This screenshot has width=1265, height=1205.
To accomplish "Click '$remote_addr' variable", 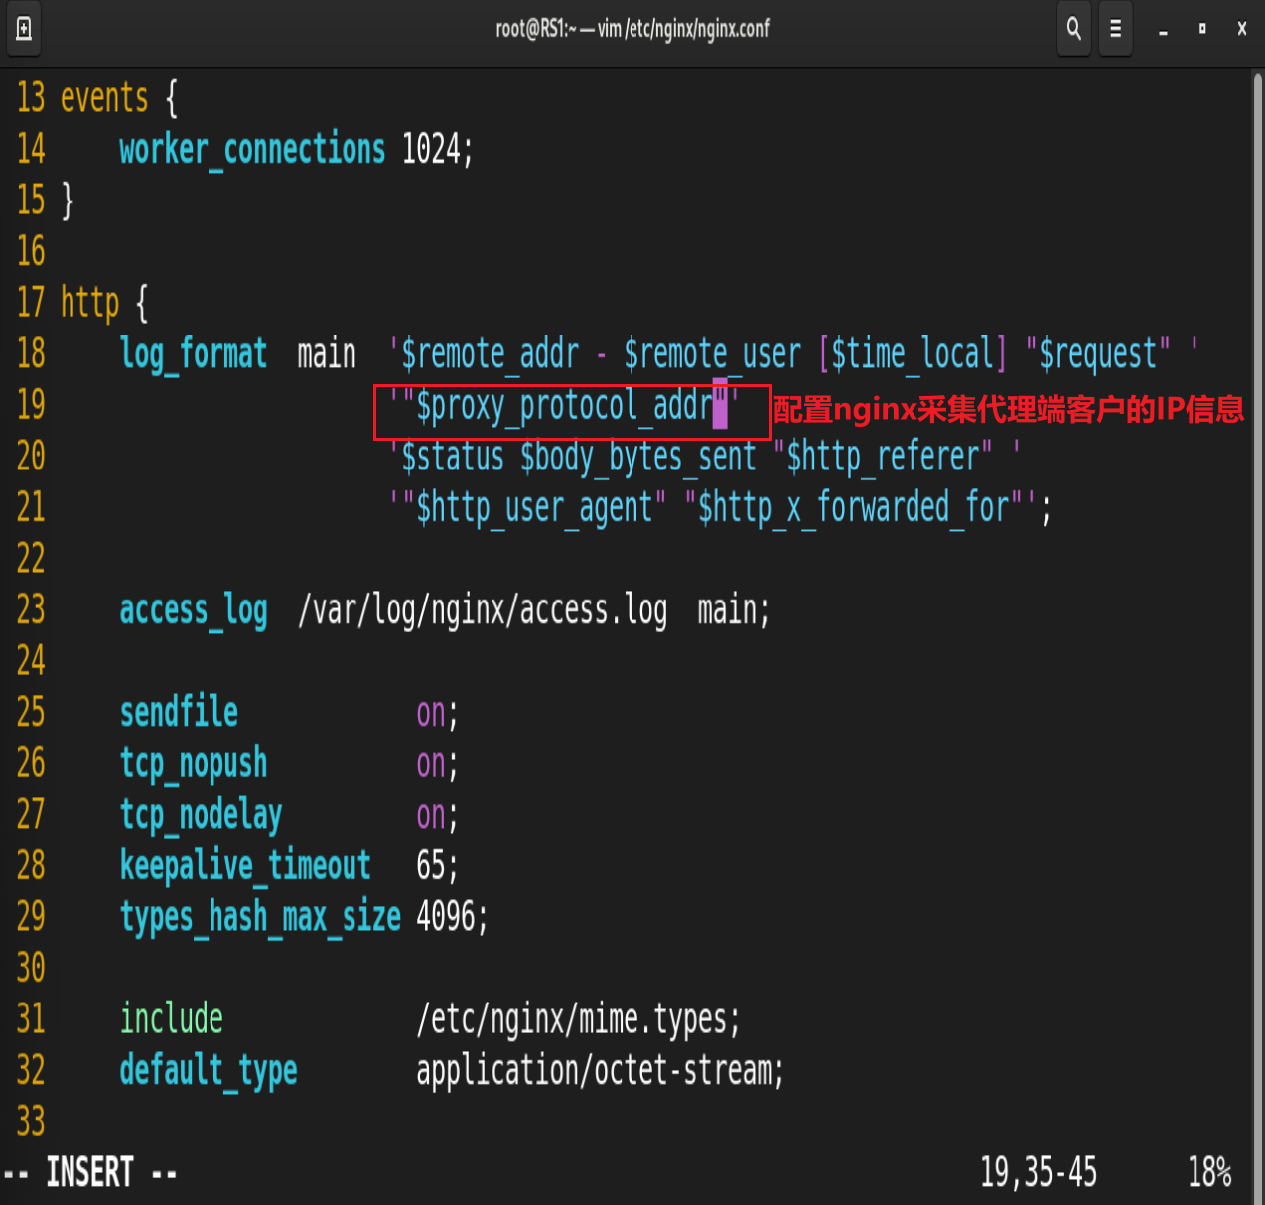I will click(x=490, y=354).
